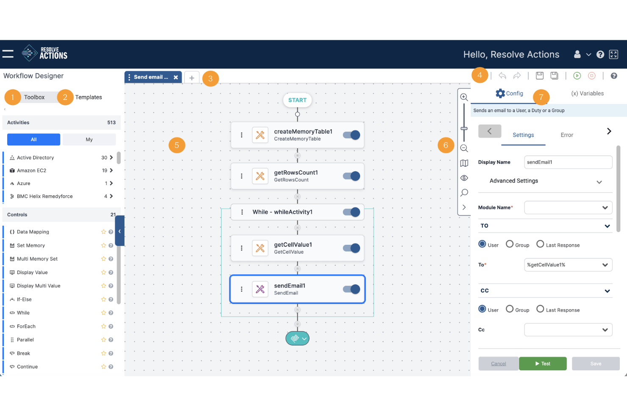This screenshot has width=627, height=418.
Task: Collapse the CC section chevron
Action: (x=607, y=291)
